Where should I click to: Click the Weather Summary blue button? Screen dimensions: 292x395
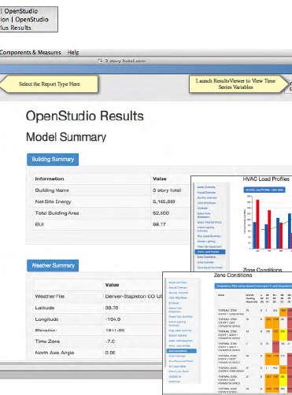point(53,266)
